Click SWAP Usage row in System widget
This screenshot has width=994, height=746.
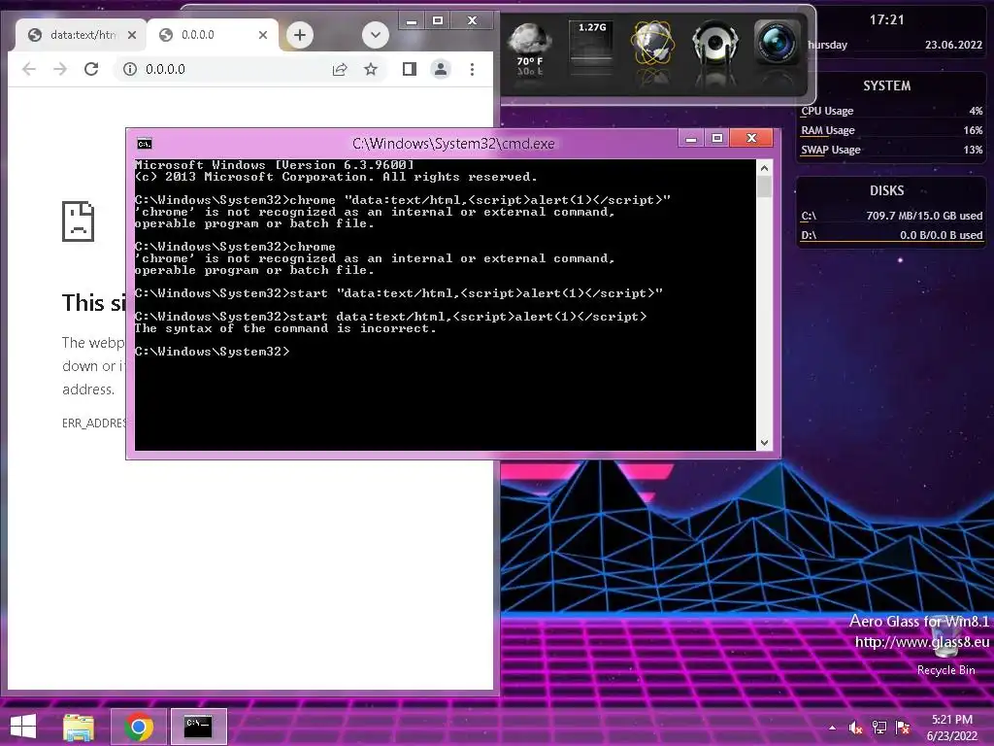(891, 151)
